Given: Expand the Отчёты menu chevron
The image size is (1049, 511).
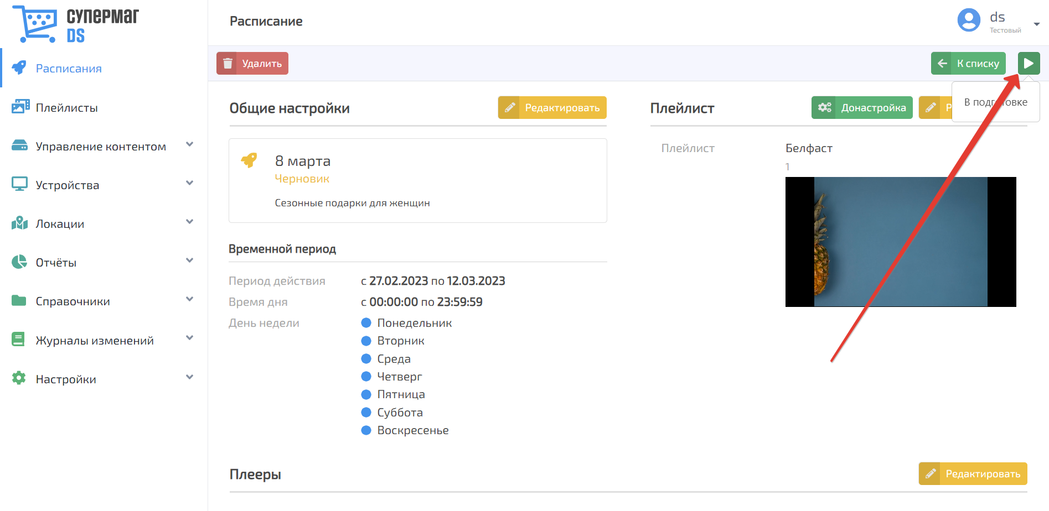Looking at the screenshot, I should (189, 260).
